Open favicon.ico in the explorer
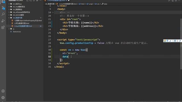 pos(17,32)
